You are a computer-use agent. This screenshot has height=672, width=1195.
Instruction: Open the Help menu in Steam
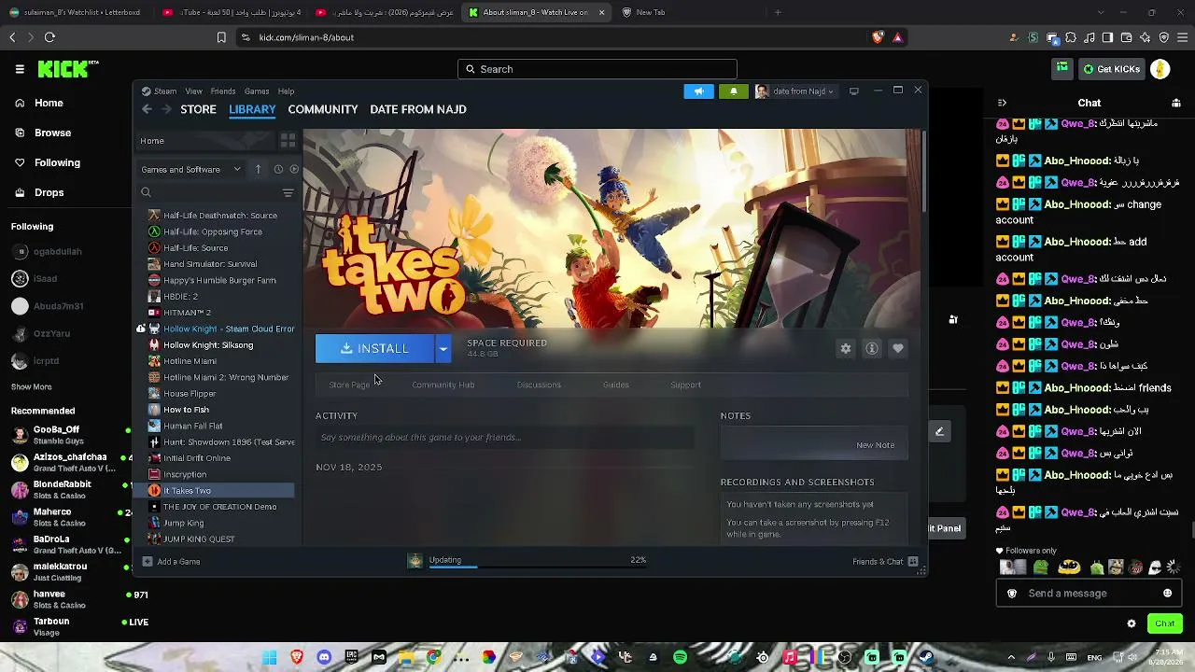click(286, 91)
